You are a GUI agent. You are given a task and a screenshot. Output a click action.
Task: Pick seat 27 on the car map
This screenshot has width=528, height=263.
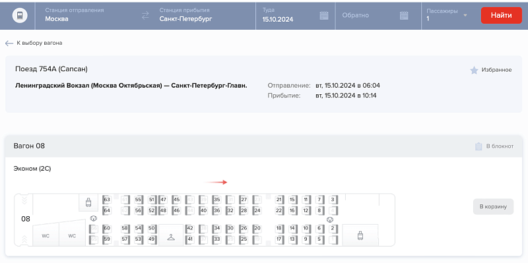point(244,200)
